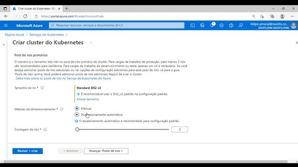Click the horizontal scrollbar at the bottom

point(145,162)
